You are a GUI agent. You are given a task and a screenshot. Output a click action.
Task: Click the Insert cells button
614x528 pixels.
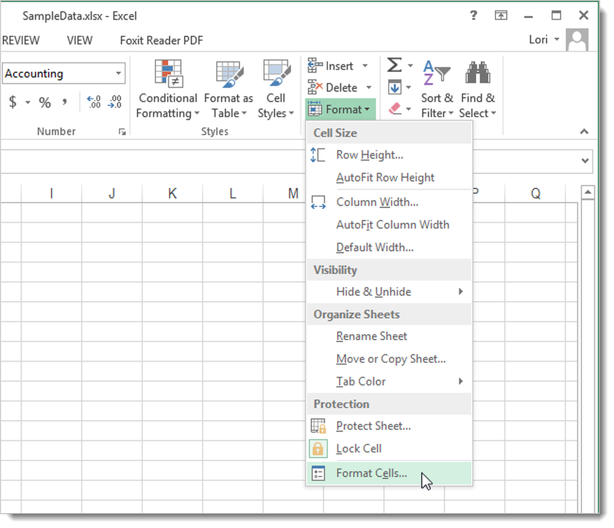tap(331, 66)
